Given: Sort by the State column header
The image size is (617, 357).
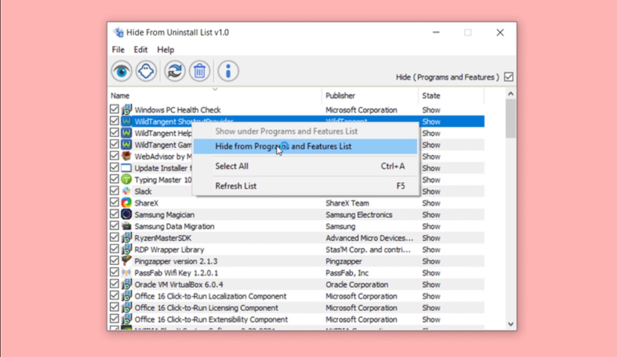Looking at the screenshot, I should point(451,95).
